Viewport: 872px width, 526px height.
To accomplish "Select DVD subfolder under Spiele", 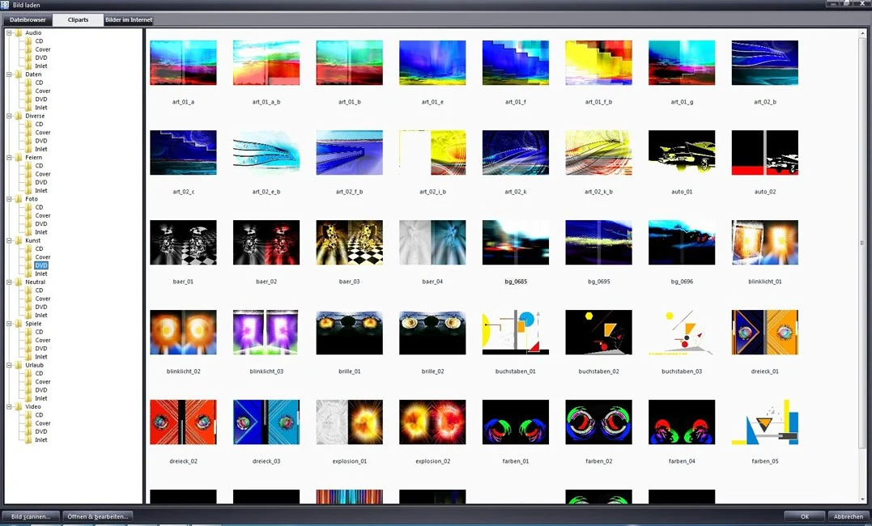I will click(x=41, y=349).
